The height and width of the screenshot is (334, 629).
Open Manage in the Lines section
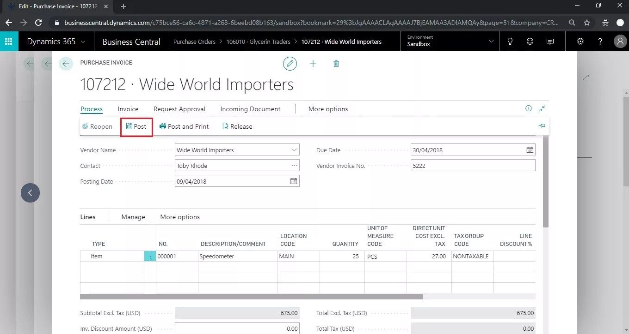[x=133, y=217]
